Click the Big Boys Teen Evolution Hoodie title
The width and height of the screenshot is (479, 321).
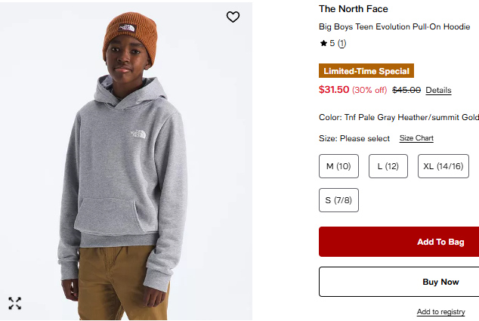394,26
